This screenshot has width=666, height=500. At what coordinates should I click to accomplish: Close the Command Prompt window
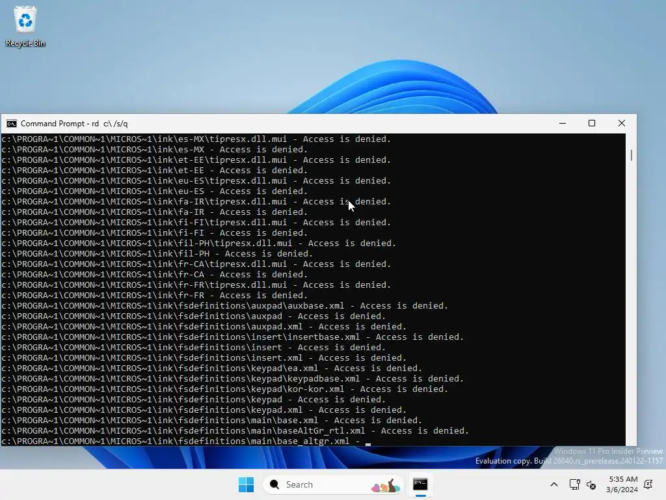click(x=621, y=123)
